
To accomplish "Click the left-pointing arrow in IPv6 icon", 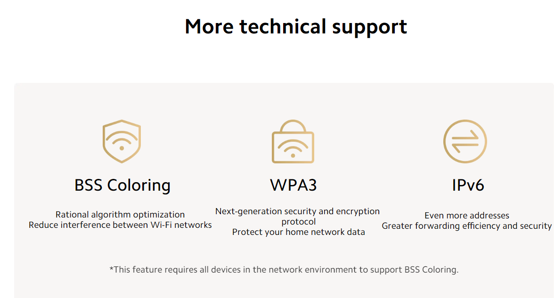I will click(465, 146).
